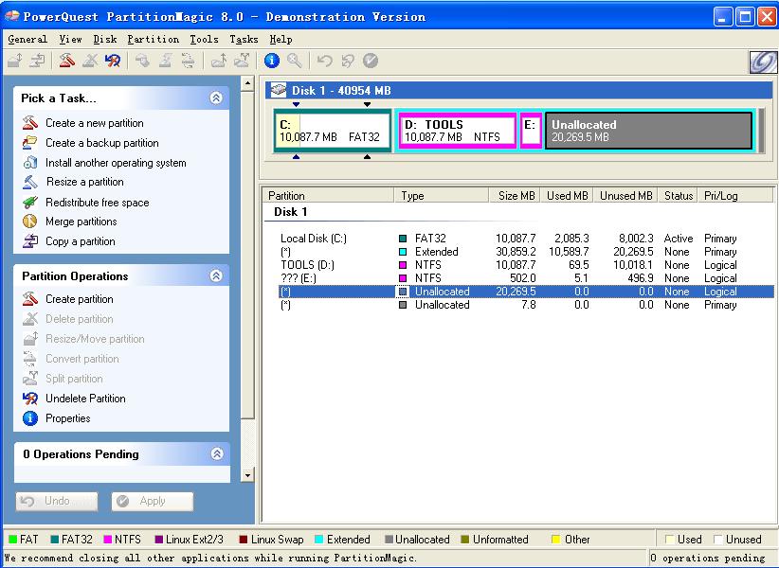Image resolution: width=779 pixels, height=568 pixels.
Task: Collapse the 0 Operations Pending panel
Action: click(217, 453)
